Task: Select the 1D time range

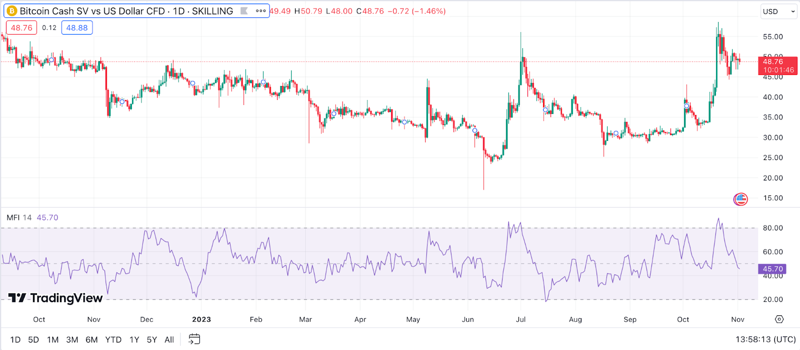Action: (15, 340)
